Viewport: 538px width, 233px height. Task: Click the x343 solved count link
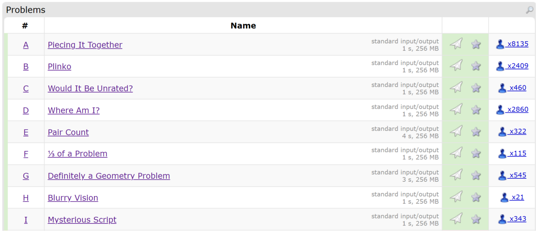[x=518, y=219]
